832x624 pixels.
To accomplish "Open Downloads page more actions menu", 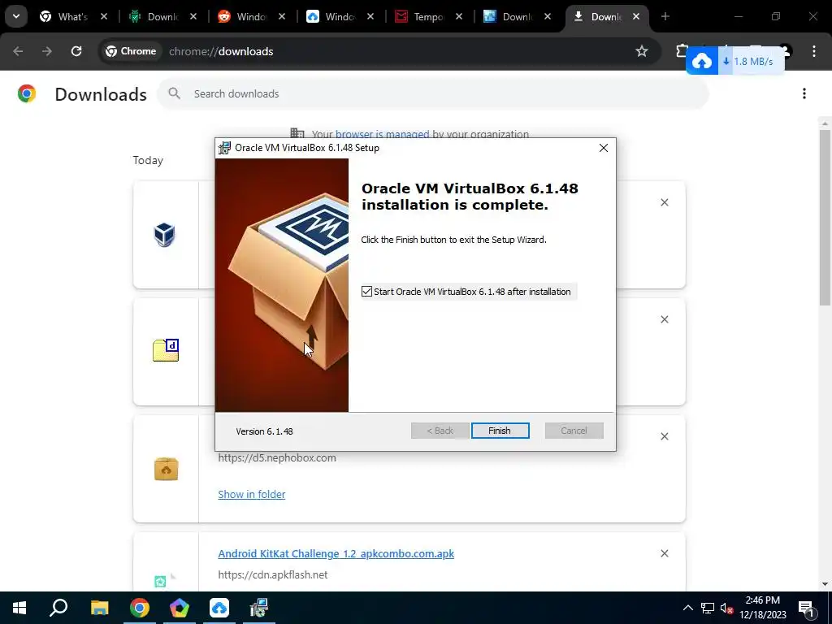I will 804,93.
